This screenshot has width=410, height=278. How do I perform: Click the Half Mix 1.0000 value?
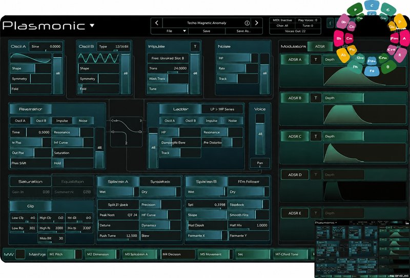[249, 225]
